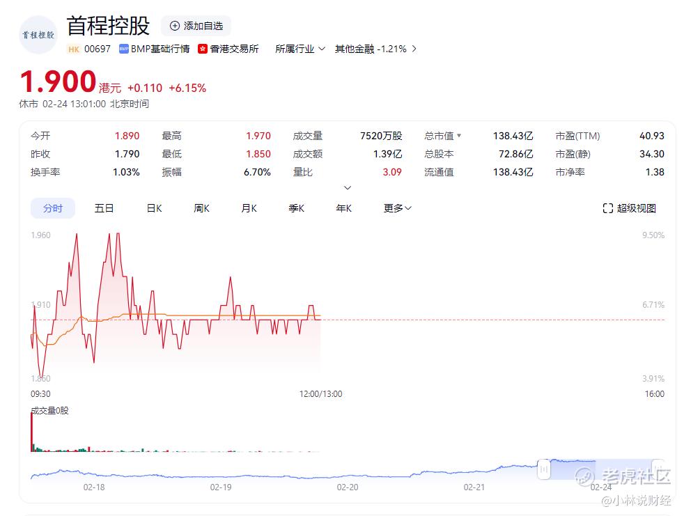Viewport: 684px width, 516px height.
Task: Toggle the 总市值 dropdown triangle
Action: (x=459, y=136)
